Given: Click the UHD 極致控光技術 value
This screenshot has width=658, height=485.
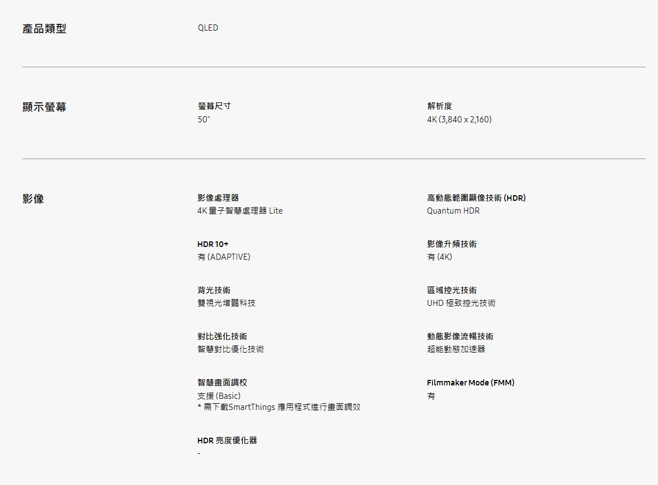Looking at the screenshot, I should [x=461, y=303].
